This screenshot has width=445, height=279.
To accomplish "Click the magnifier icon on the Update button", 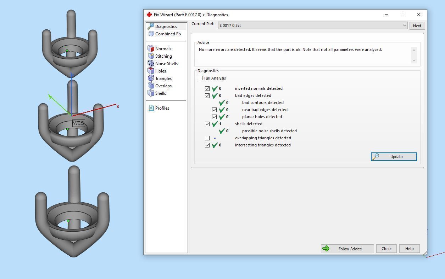I will [x=376, y=156].
